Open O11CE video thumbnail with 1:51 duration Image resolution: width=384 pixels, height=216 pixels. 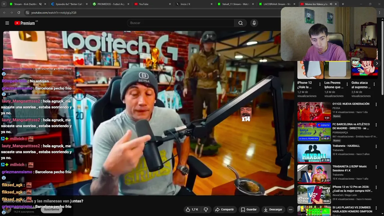tap(314, 111)
